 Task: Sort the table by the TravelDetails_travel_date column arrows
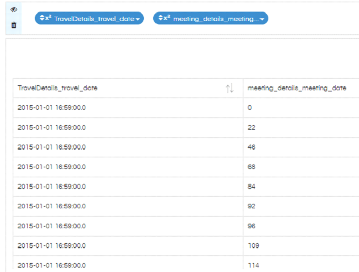tap(230, 88)
